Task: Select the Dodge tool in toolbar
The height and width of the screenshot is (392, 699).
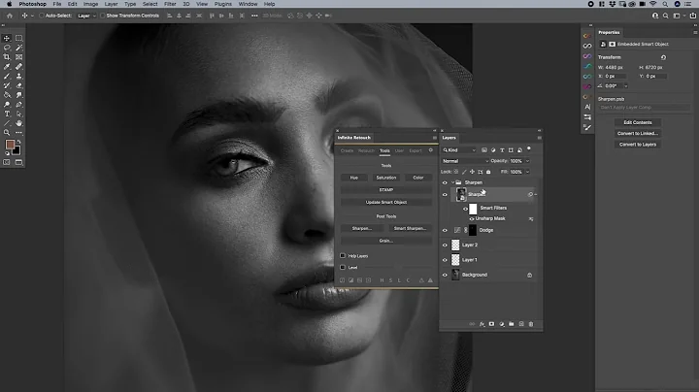Action: 7,104
